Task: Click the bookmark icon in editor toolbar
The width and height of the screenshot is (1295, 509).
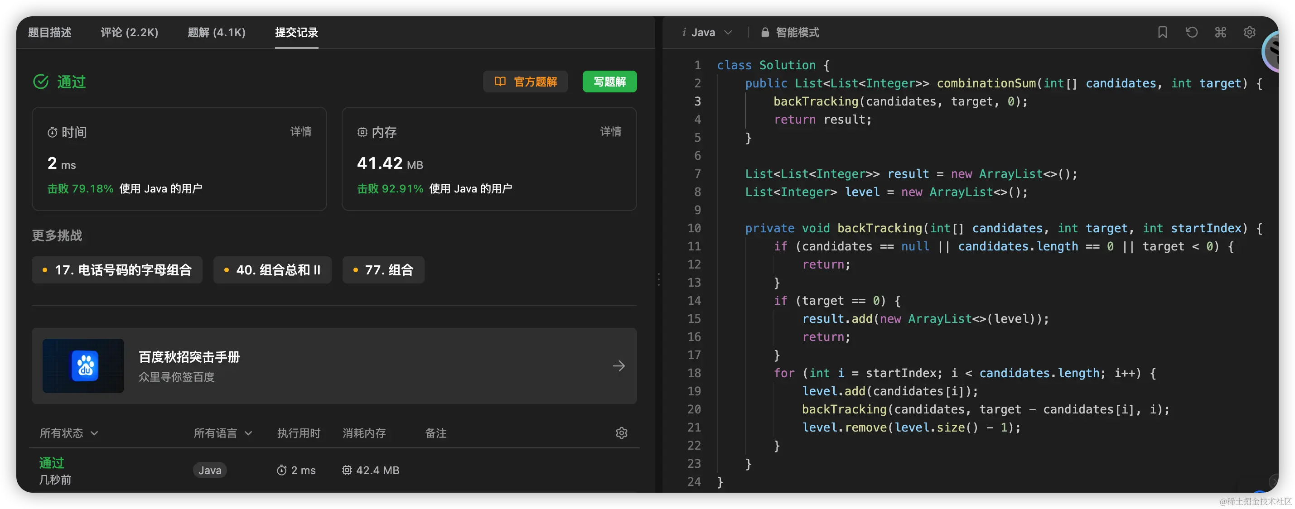Action: (x=1162, y=33)
